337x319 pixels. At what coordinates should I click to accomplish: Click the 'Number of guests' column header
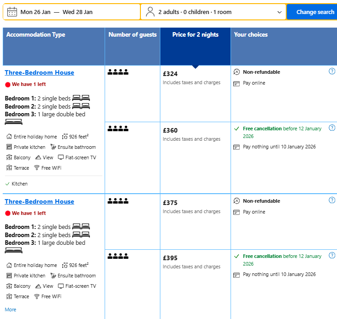(x=133, y=35)
